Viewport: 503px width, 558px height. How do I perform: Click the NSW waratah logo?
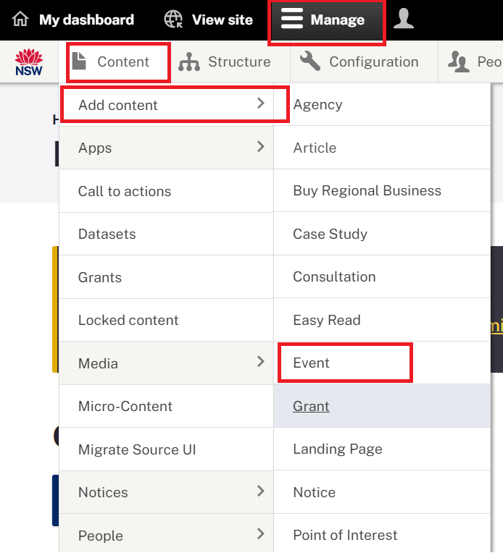[x=29, y=62]
